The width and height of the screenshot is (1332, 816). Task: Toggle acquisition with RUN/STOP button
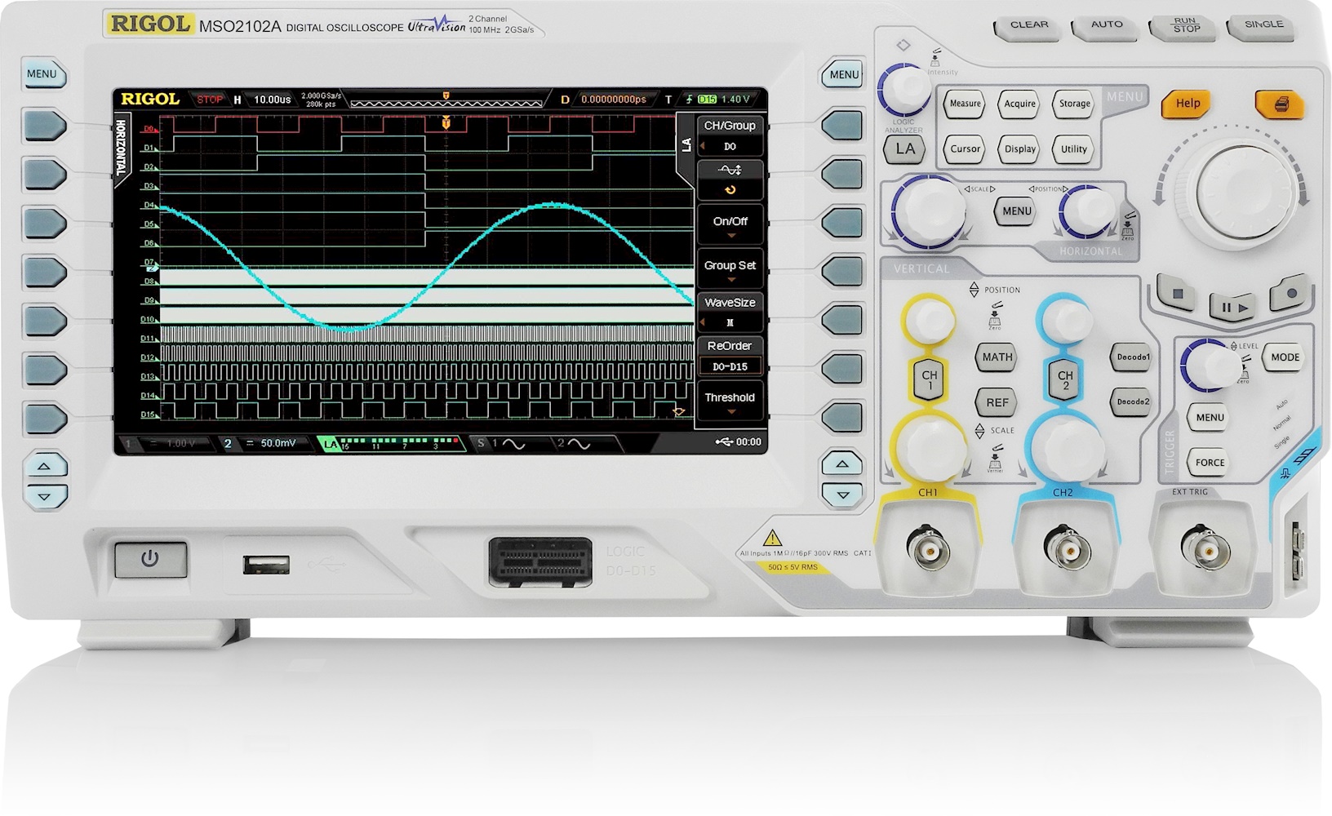(1186, 25)
